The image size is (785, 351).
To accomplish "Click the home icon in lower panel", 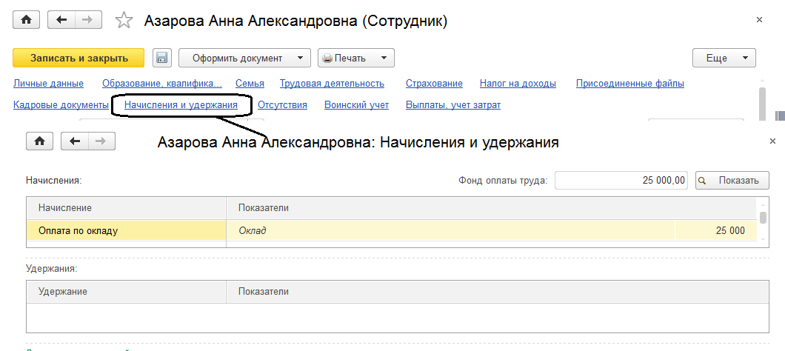I will [39, 141].
